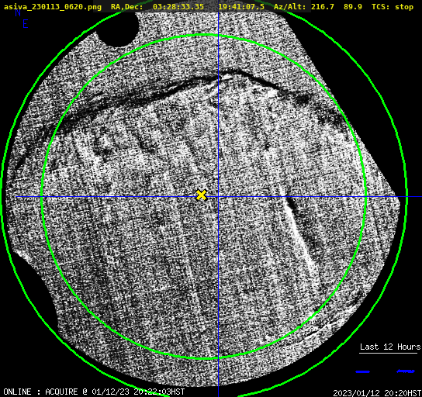Screen dimensions: 422x397
Task: Click the blue N compass label
Action: click(x=18, y=12)
